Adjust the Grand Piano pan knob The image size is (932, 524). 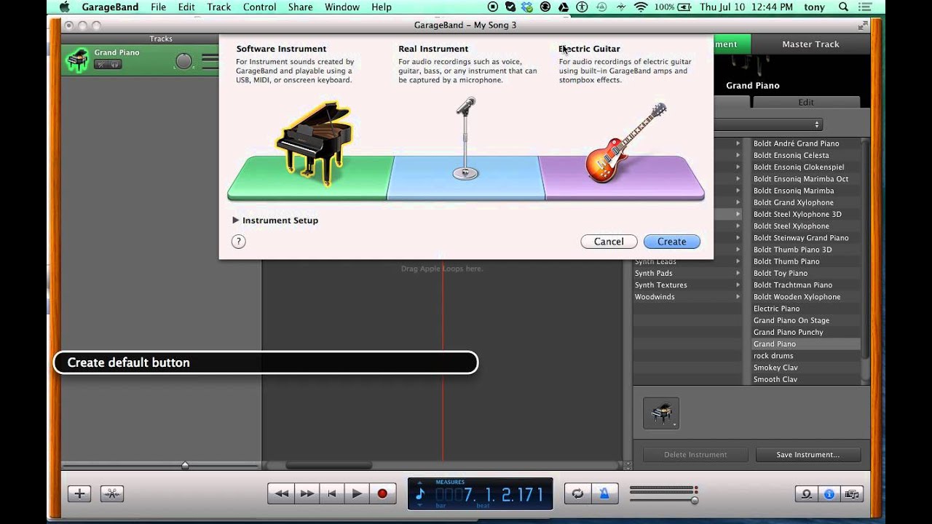pyautogui.click(x=184, y=61)
